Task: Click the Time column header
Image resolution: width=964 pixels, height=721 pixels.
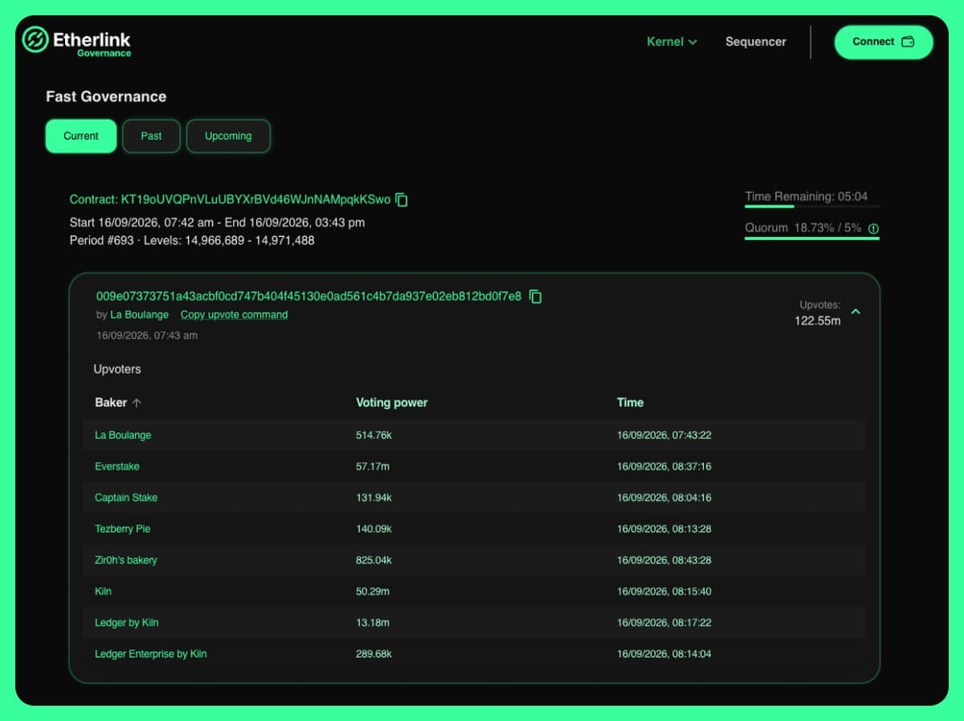Action: (x=630, y=402)
